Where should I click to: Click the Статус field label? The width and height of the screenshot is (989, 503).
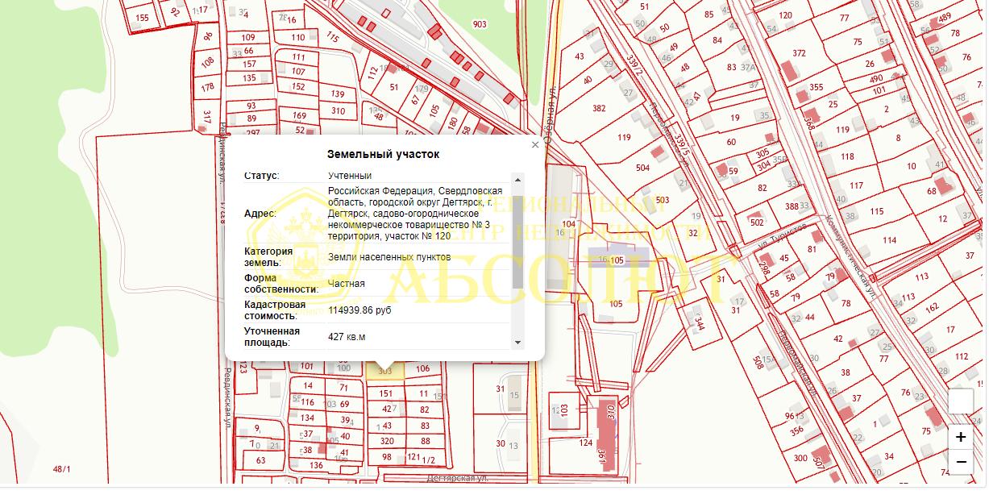261,175
